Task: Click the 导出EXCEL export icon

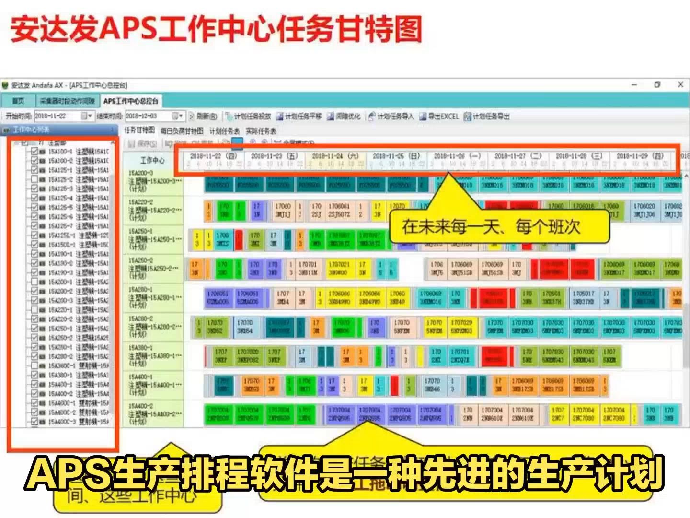Action: pyautogui.click(x=423, y=116)
